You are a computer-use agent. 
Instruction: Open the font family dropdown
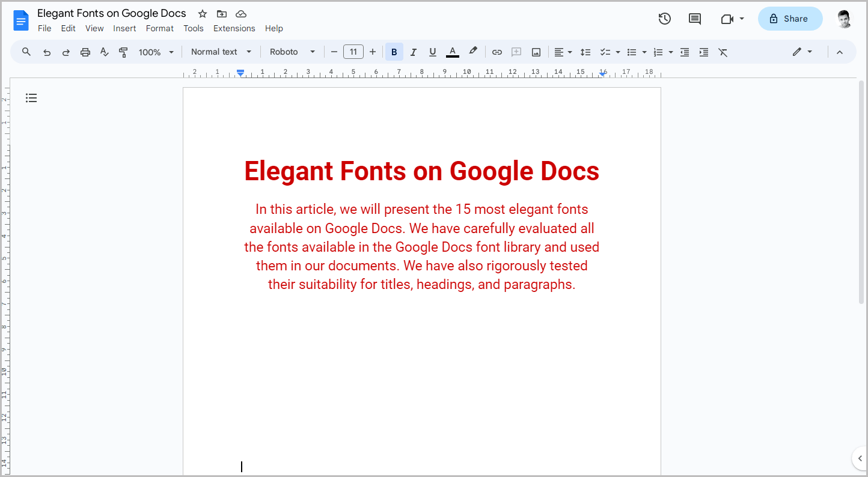[x=292, y=52]
